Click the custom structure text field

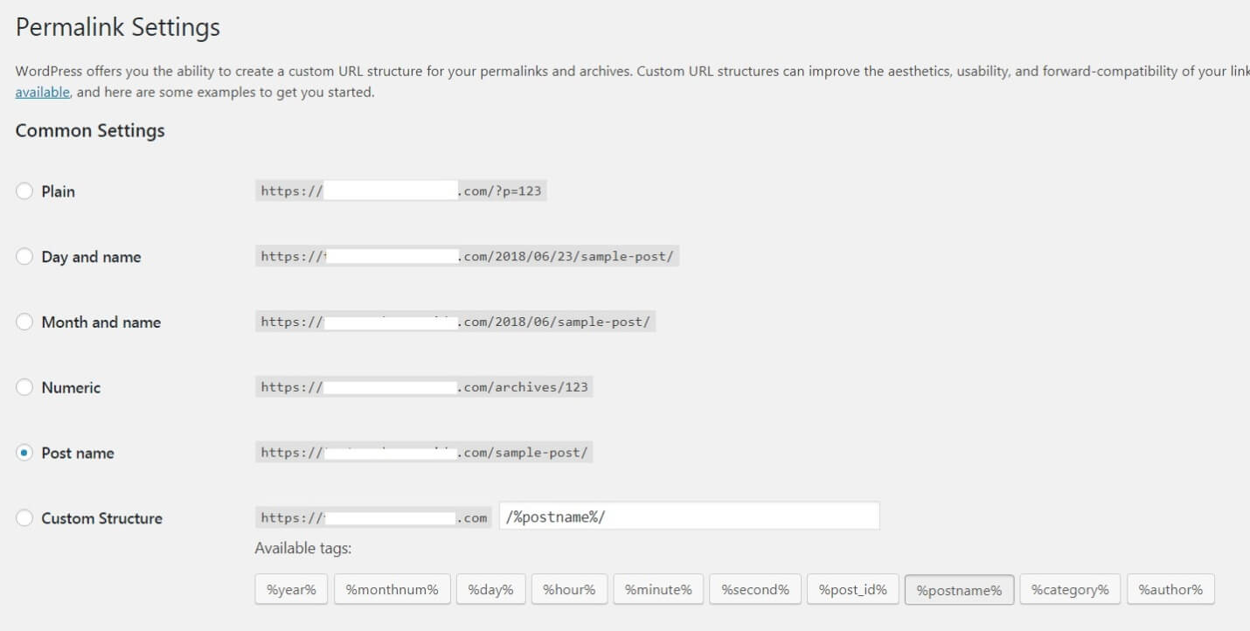pyautogui.click(x=690, y=516)
